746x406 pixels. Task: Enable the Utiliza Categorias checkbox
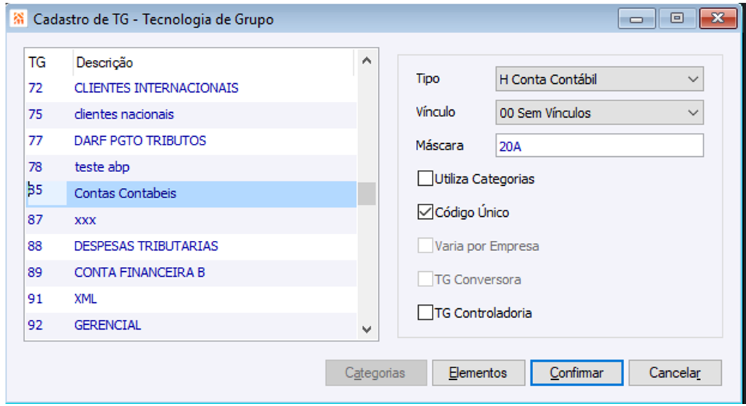point(426,180)
